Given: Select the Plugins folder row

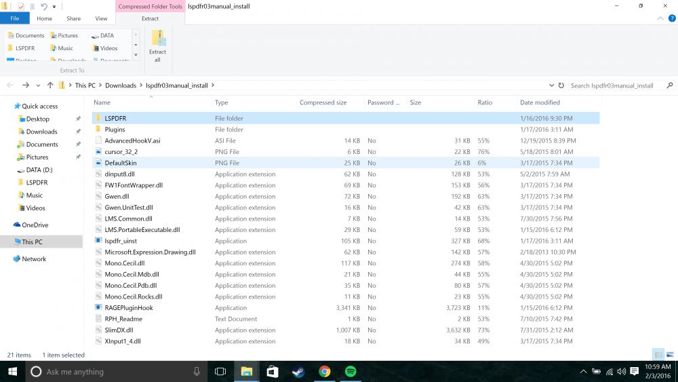Looking at the screenshot, I should point(346,130).
